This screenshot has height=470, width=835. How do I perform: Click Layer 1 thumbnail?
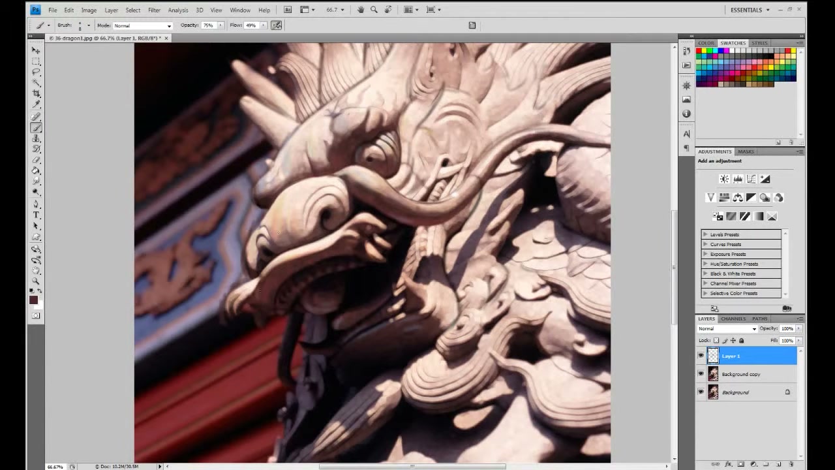(x=713, y=356)
